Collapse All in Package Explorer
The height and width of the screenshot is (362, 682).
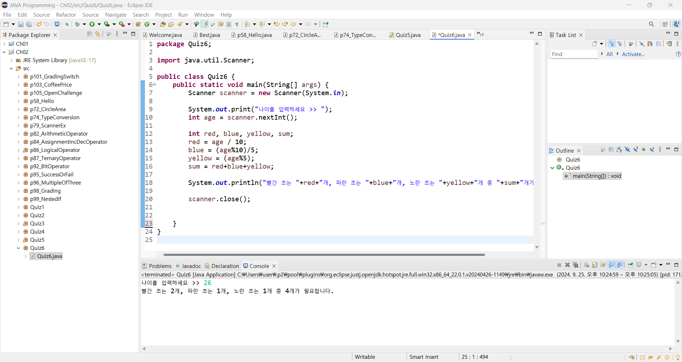pyautogui.click(x=90, y=34)
